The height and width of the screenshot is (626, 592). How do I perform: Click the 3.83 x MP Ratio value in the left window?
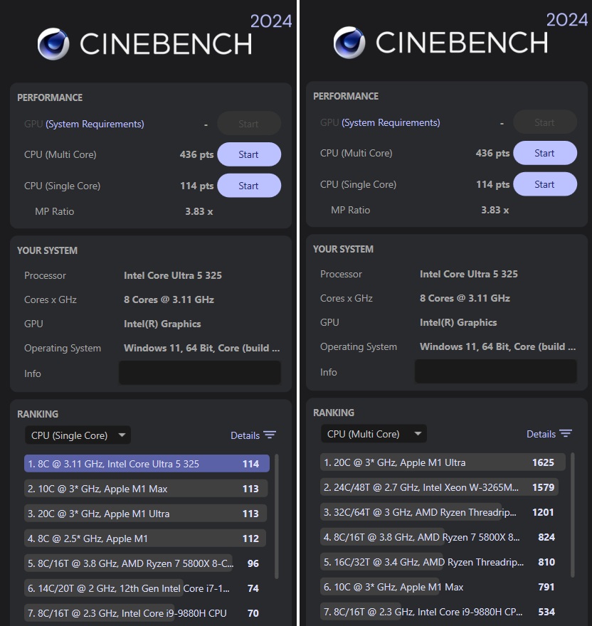point(199,211)
